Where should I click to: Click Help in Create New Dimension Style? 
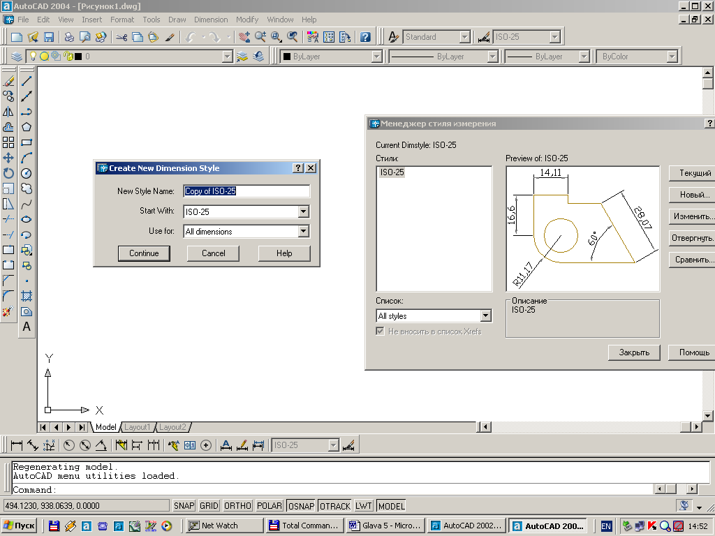284,253
